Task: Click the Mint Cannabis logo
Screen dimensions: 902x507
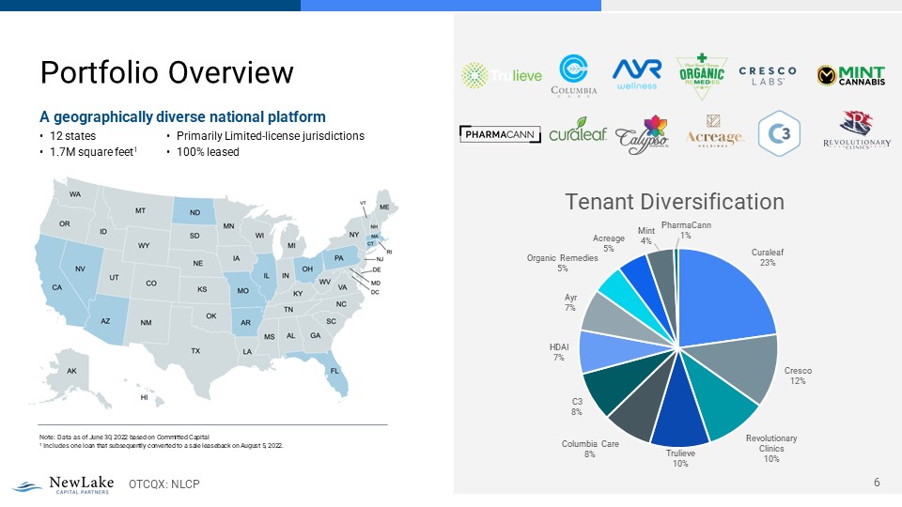Action: pyautogui.click(x=851, y=75)
